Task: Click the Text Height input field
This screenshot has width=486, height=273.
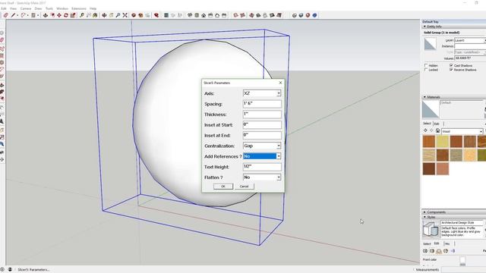Action: [x=262, y=167]
